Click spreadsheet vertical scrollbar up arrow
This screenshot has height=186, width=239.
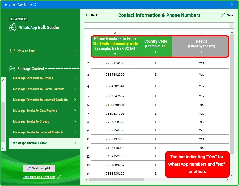(x=232, y=32)
